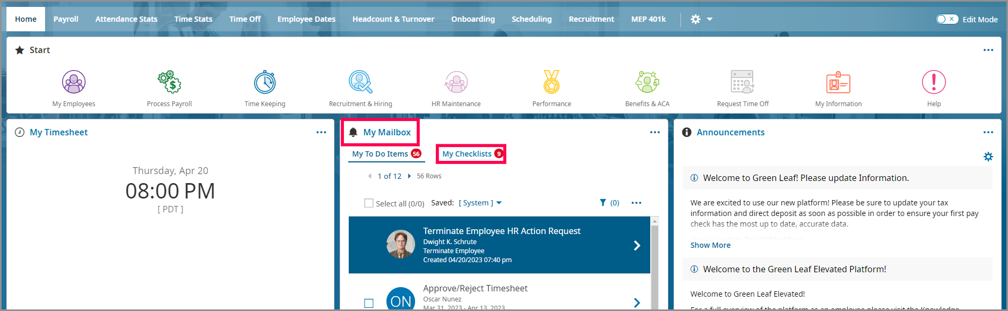Click the Start star icon
Screen dimensions: 1008x311
point(20,50)
